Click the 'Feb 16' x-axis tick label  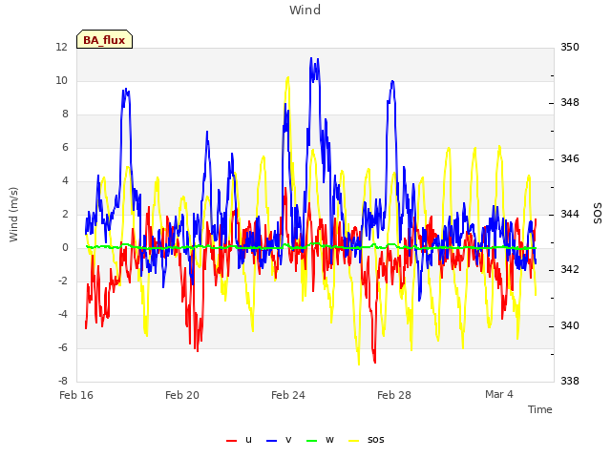point(76,395)
